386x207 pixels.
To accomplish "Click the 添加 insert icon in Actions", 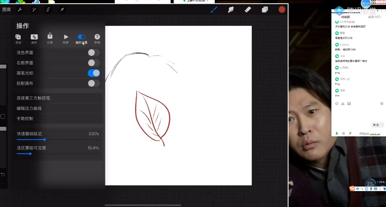I will (x=18, y=38).
